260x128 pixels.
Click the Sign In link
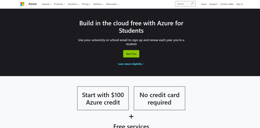[240, 4]
